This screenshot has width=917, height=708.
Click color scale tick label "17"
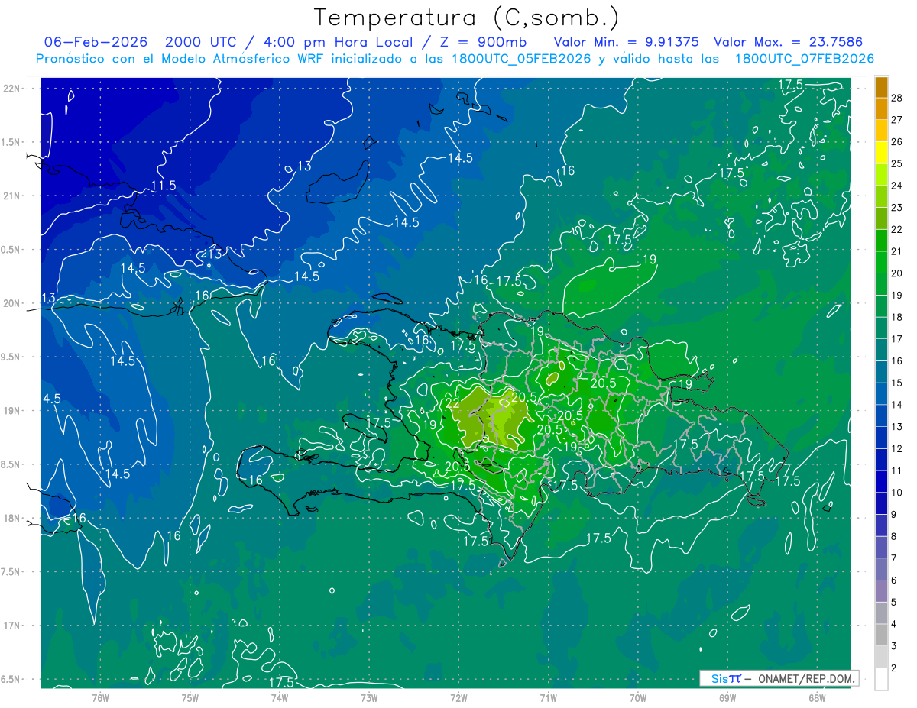[x=897, y=339]
